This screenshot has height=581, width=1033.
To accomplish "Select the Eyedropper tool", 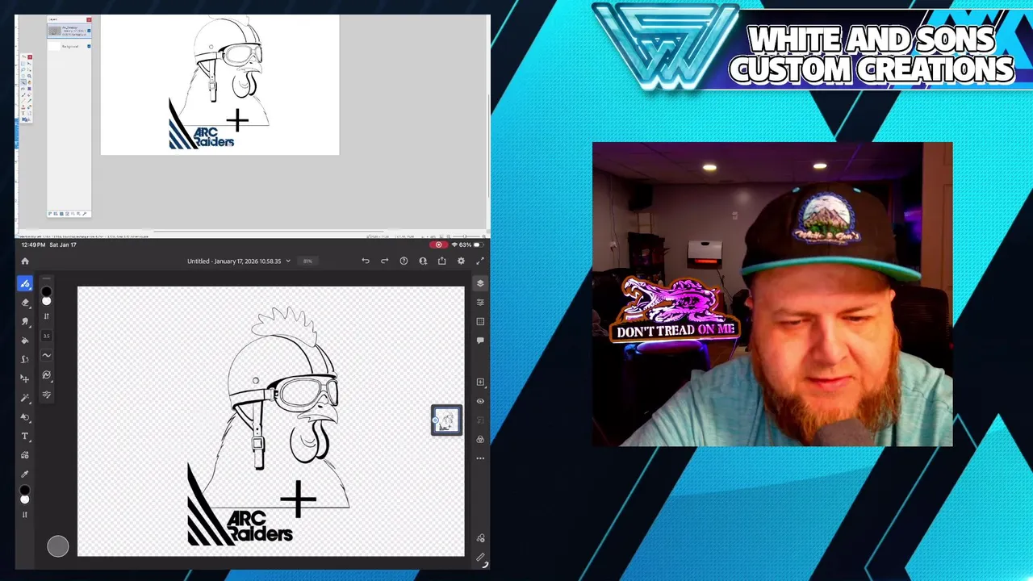I will coord(25,474).
